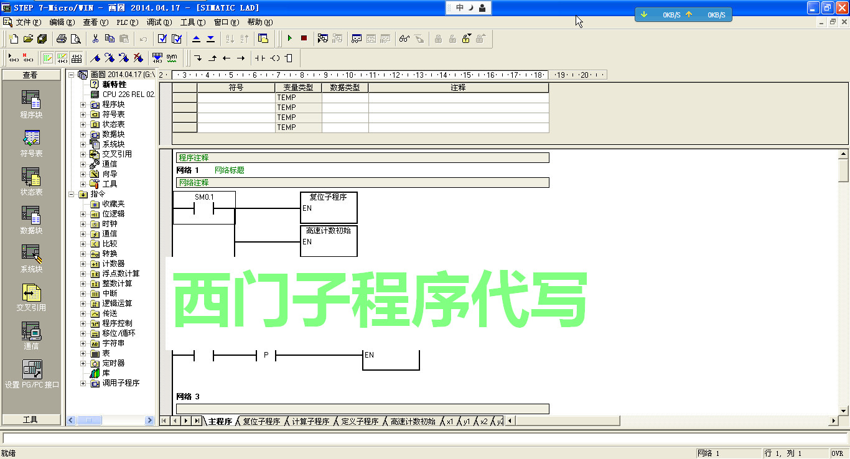Image resolution: width=850 pixels, height=459 pixels.
Task: Open the 编辑(E) menu
Action: point(62,22)
